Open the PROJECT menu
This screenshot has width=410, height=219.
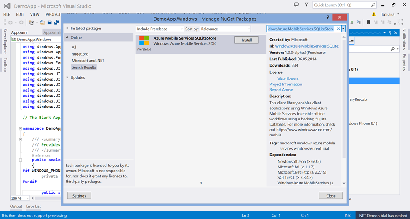click(x=53, y=14)
